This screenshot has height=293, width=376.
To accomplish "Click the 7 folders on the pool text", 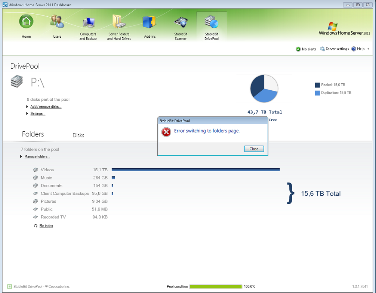I will [x=40, y=149].
